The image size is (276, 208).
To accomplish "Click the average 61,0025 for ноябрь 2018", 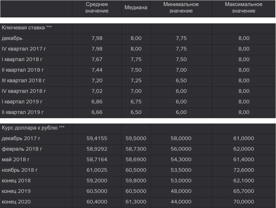I will click(x=97, y=170).
